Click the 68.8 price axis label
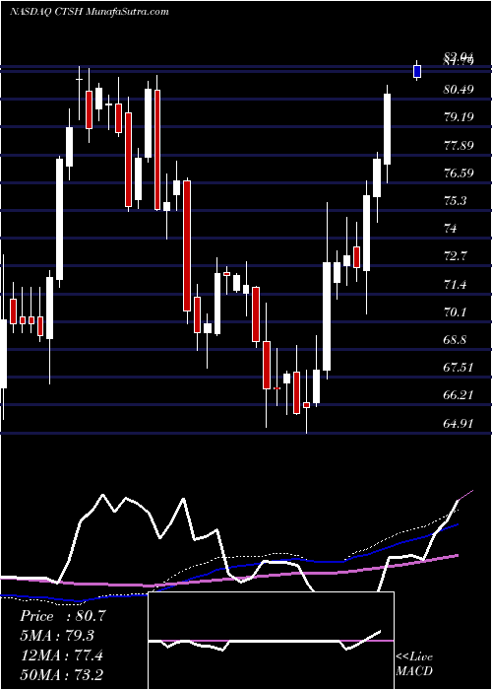492x690 pixels. (x=456, y=339)
